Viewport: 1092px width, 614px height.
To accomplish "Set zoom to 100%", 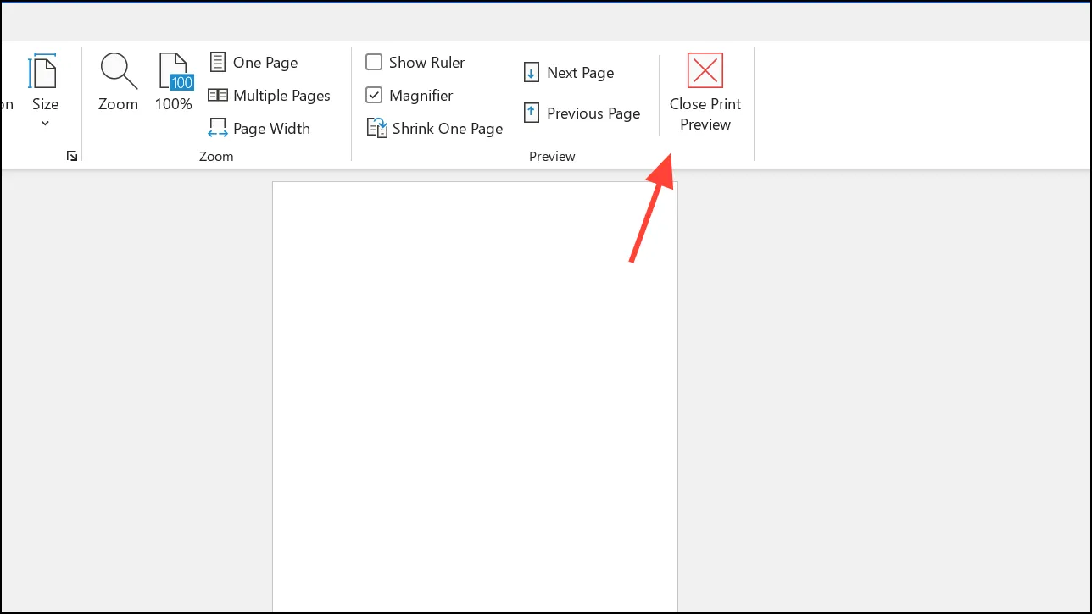I will 174,82.
